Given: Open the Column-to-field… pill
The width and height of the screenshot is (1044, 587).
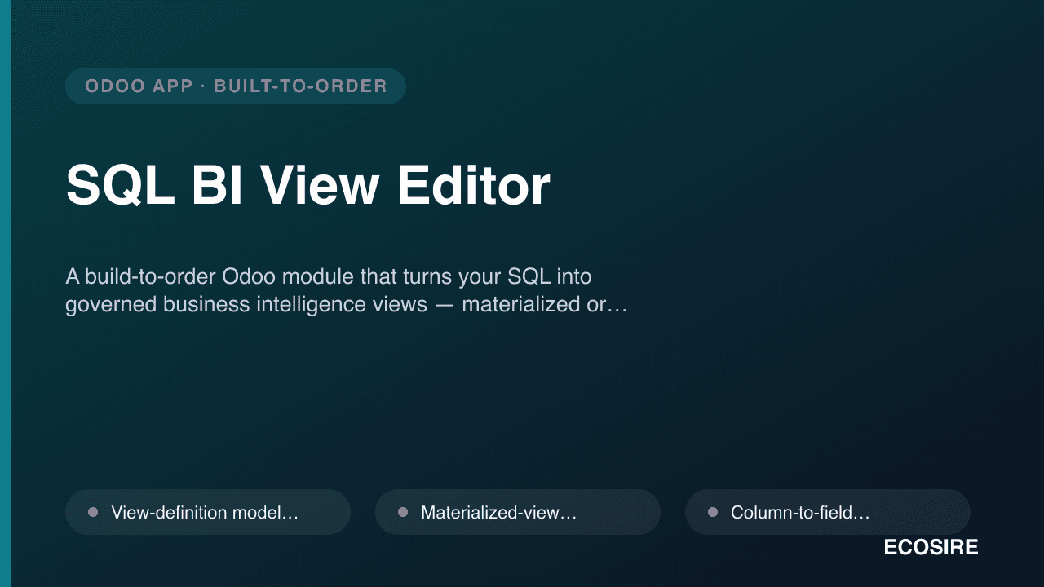Looking at the screenshot, I should (828, 512).
